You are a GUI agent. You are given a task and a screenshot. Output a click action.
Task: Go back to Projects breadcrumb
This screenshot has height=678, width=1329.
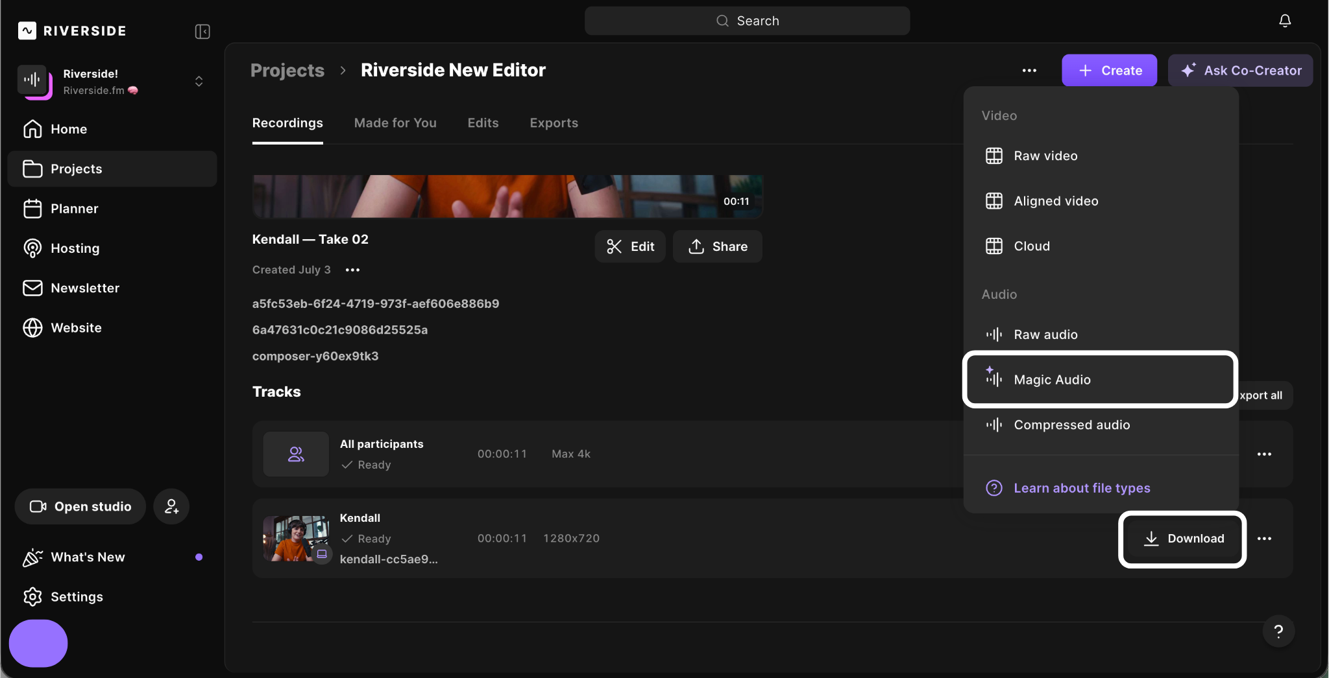tap(287, 70)
